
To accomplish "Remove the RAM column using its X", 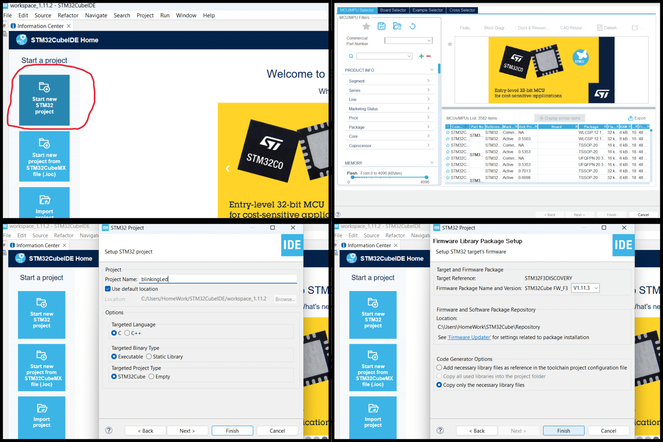I will 629,127.
